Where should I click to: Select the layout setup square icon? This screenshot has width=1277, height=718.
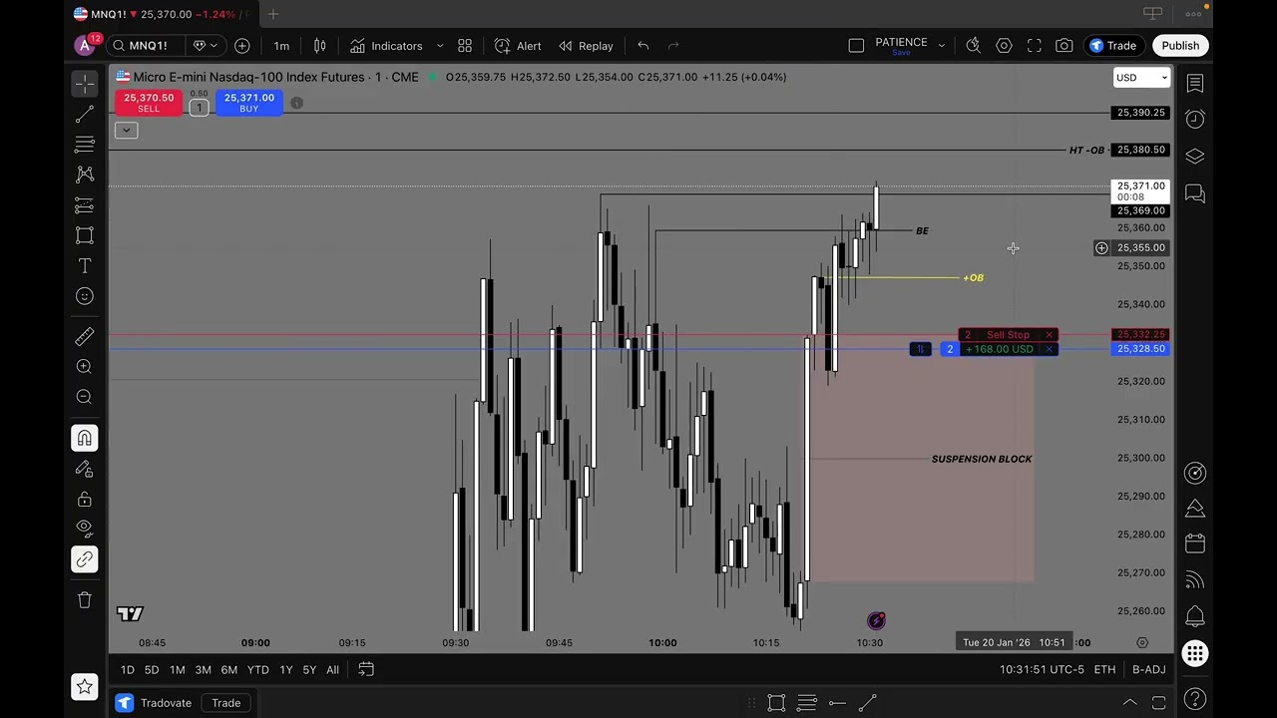coord(856,46)
